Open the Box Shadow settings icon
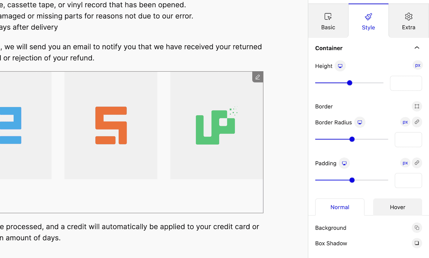Image resolution: width=429 pixels, height=258 pixels. [x=417, y=243]
